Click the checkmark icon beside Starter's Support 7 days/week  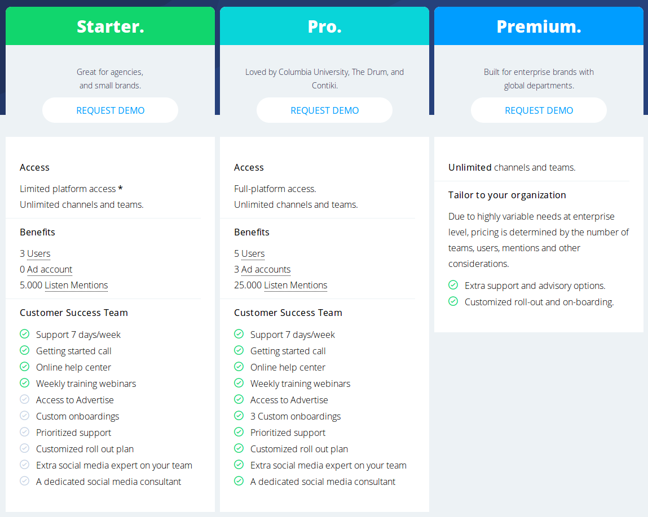pyautogui.click(x=24, y=334)
